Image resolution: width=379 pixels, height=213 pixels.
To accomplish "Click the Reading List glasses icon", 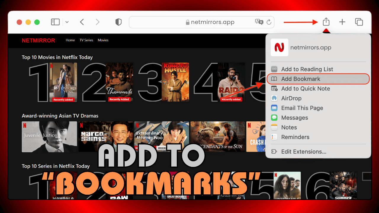I will (x=274, y=69).
